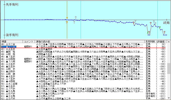Click the 疑問手? comment on move 46
This screenshot has height=100, width=171.
(28, 59)
